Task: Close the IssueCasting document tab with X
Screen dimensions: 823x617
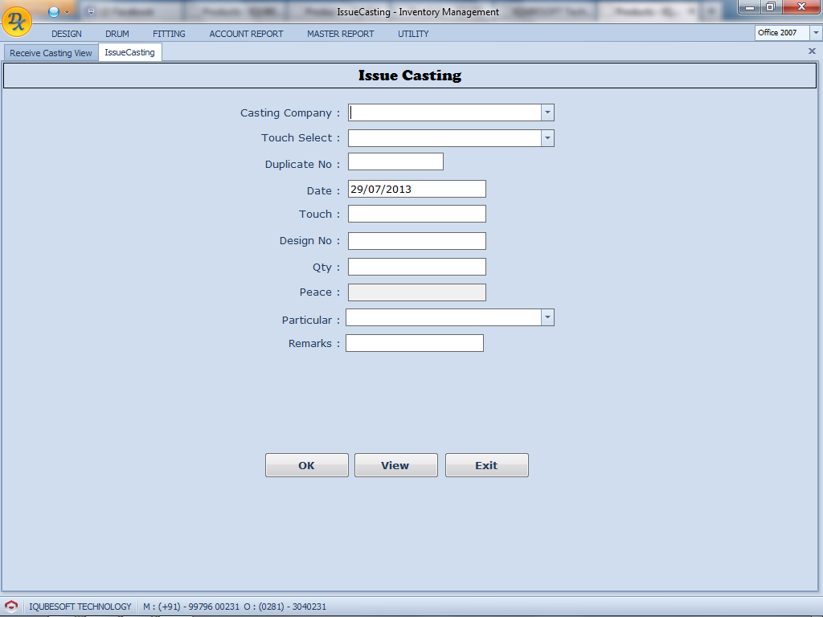Action: tap(812, 51)
